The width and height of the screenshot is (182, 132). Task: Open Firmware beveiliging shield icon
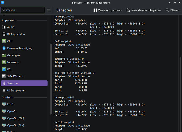pos(4,48)
